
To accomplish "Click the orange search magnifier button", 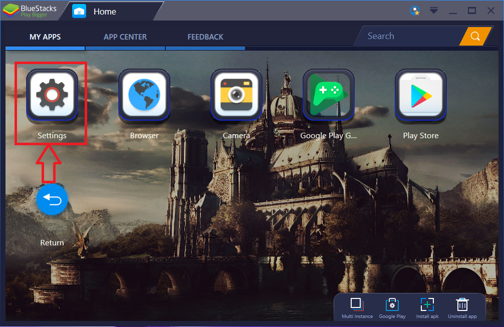I will tap(475, 36).
